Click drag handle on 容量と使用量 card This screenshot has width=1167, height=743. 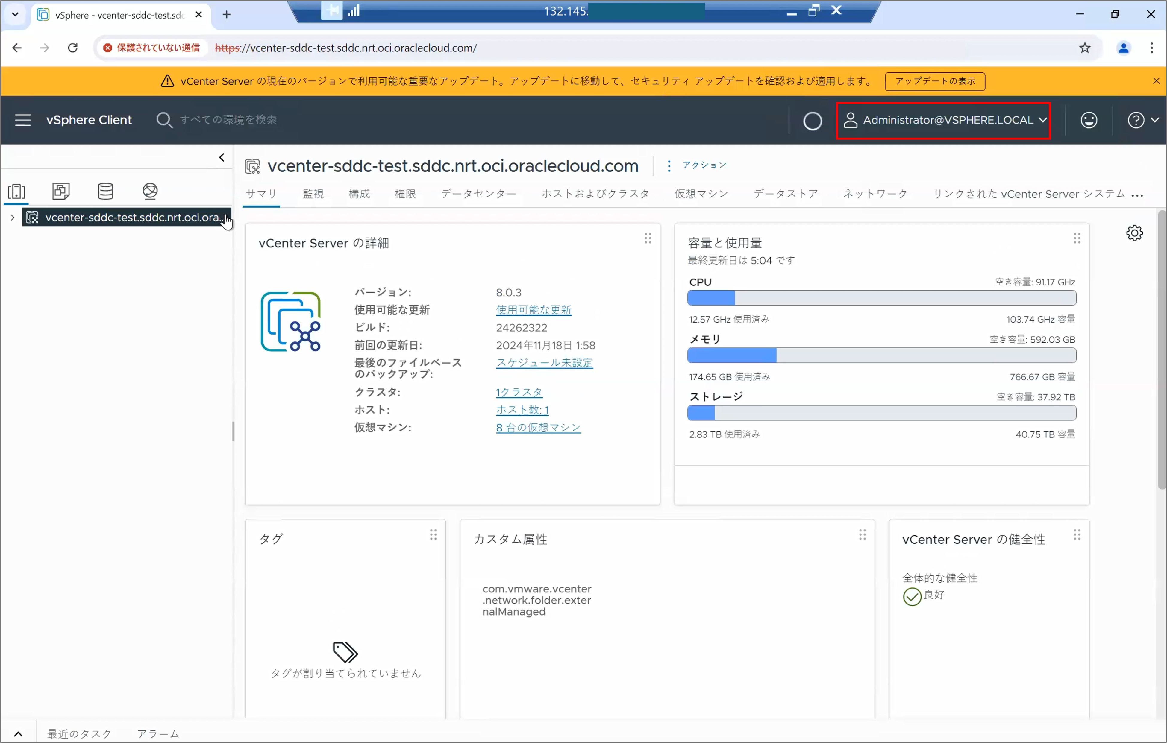coord(1077,238)
